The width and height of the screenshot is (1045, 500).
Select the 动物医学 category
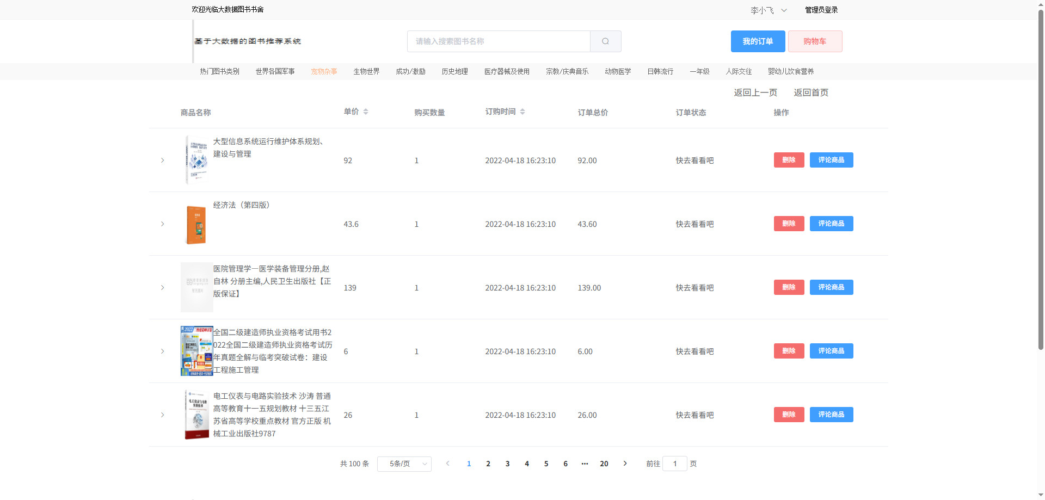tap(618, 71)
